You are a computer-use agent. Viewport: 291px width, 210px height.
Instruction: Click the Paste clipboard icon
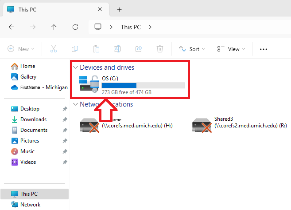click(x=96, y=49)
